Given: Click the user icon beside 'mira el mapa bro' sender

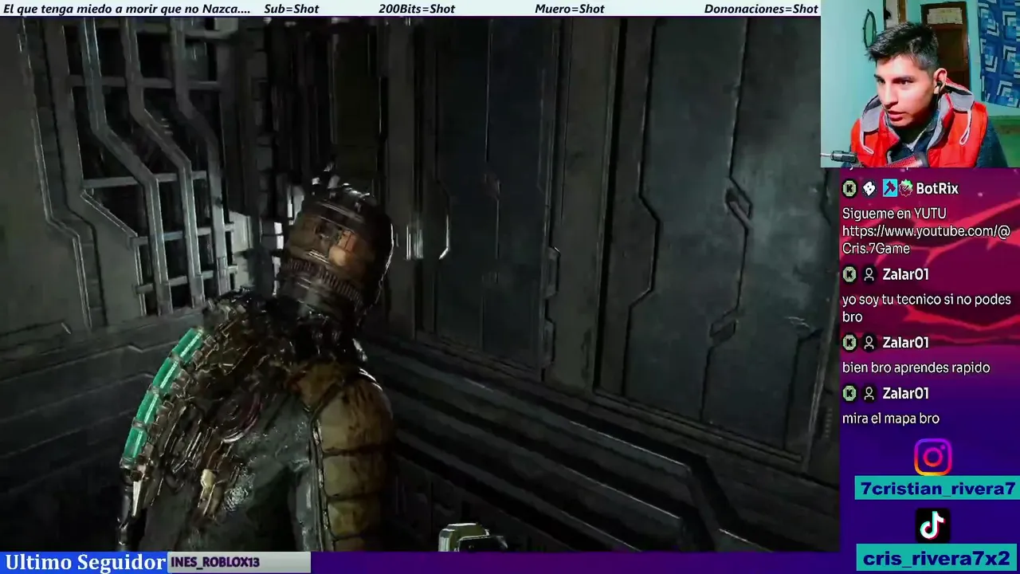Looking at the screenshot, I should [x=869, y=393].
